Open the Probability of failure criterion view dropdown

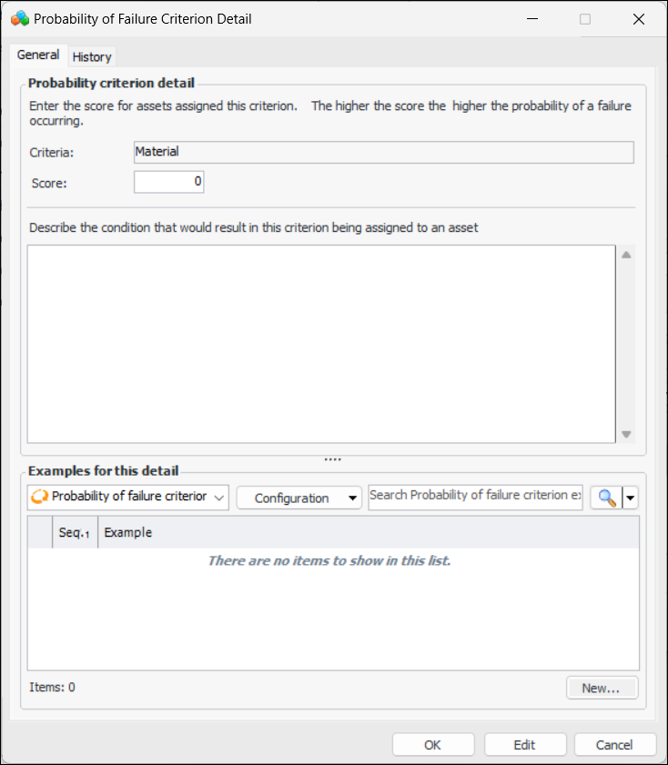(129, 498)
